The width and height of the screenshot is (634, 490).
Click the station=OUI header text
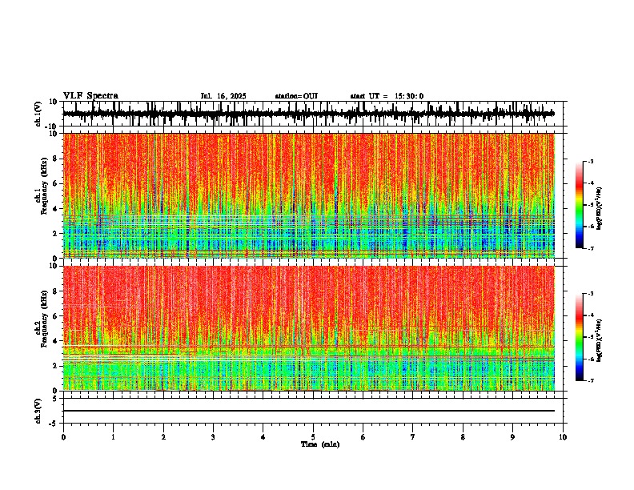[x=296, y=96]
